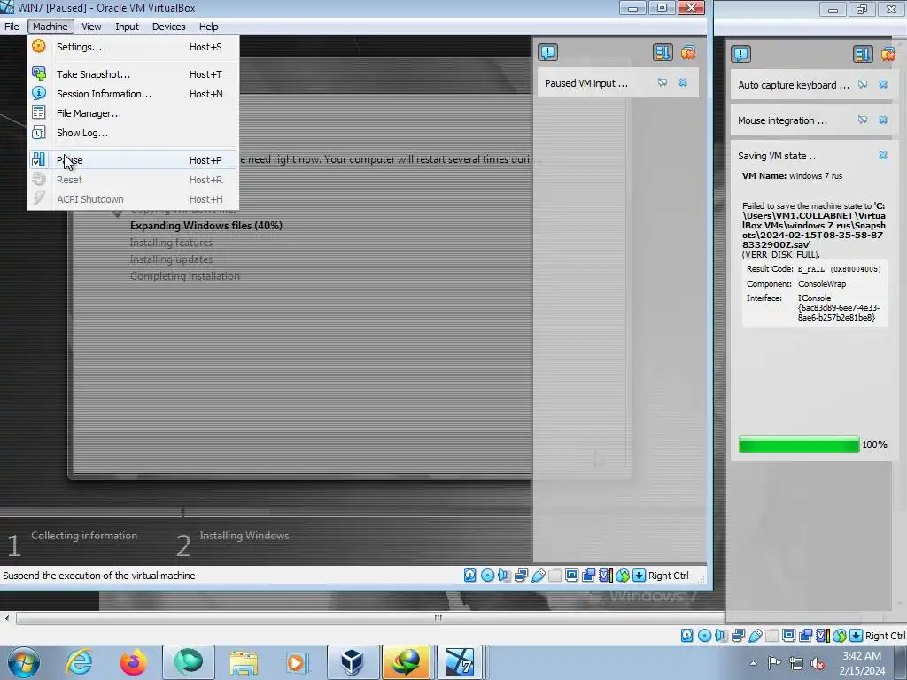The image size is (907, 680).
Task: Expand the Paused VM input notification
Action: coord(586,83)
